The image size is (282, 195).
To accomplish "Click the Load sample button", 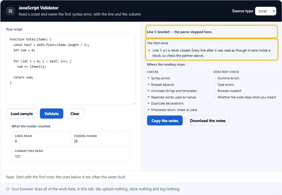I will [22, 114].
